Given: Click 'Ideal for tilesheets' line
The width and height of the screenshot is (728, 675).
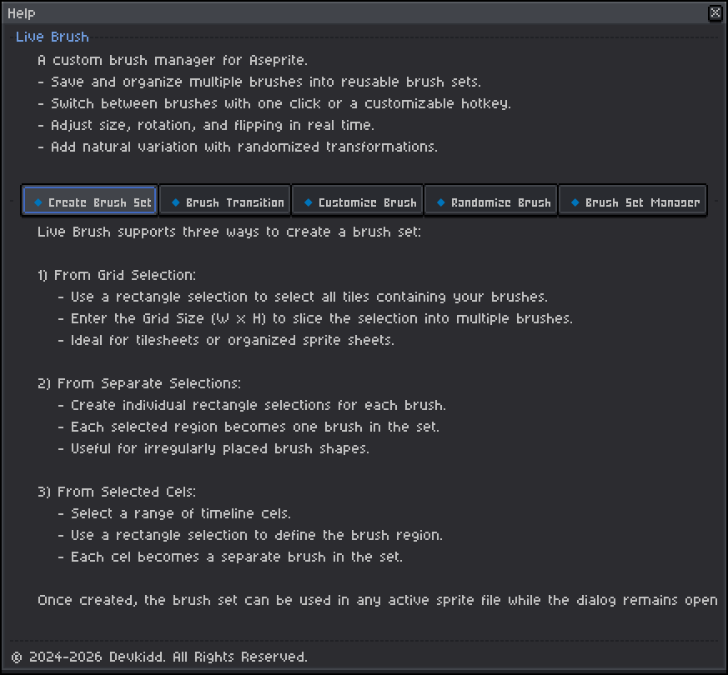Looking at the screenshot, I should coord(226,340).
